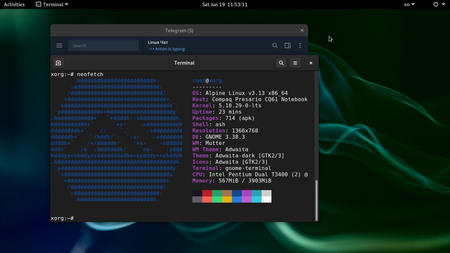The image size is (450, 253).
Task: Click the 'Resolution: 1366x768' line
Action: pyautogui.click(x=225, y=131)
